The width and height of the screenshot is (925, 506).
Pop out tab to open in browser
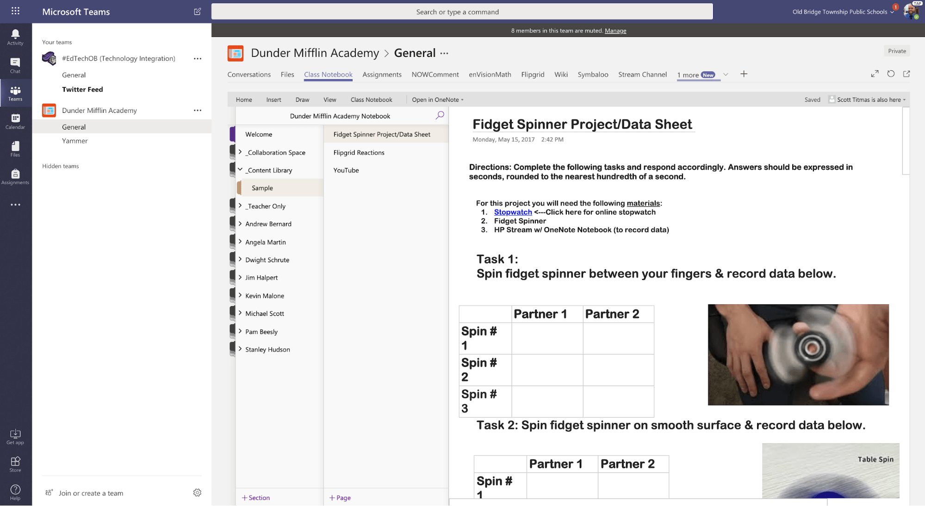tap(906, 74)
